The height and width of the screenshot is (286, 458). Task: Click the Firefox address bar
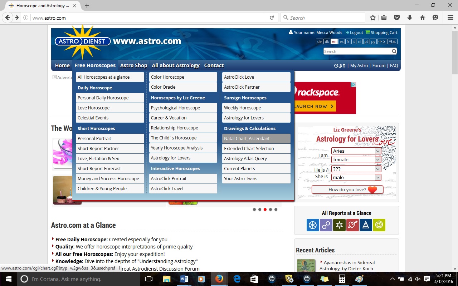point(148,18)
